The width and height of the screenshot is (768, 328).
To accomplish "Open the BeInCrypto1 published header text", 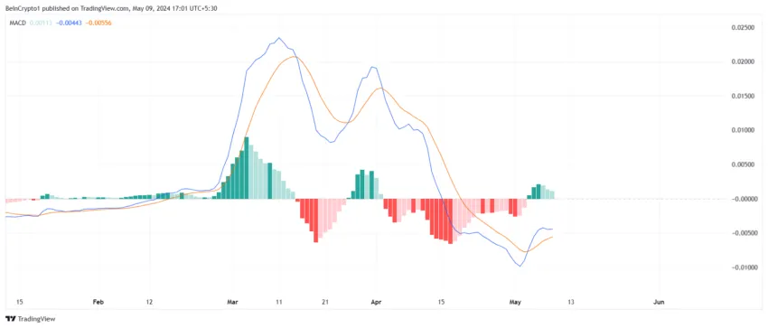I will tap(109, 7).
